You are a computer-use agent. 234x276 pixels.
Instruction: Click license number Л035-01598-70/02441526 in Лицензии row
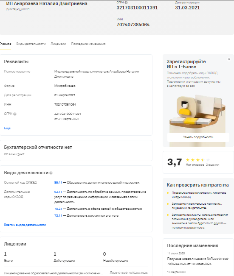point(129,273)
